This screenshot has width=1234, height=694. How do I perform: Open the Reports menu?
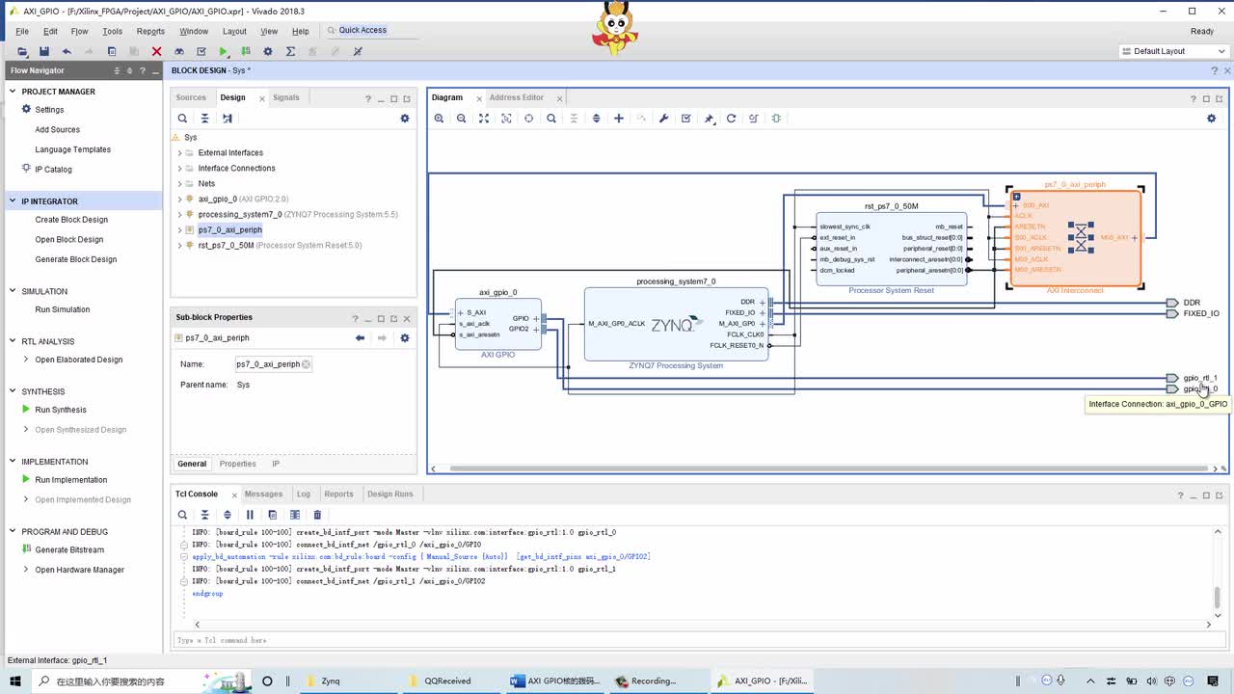pyautogui.click(x=150, y=31)
